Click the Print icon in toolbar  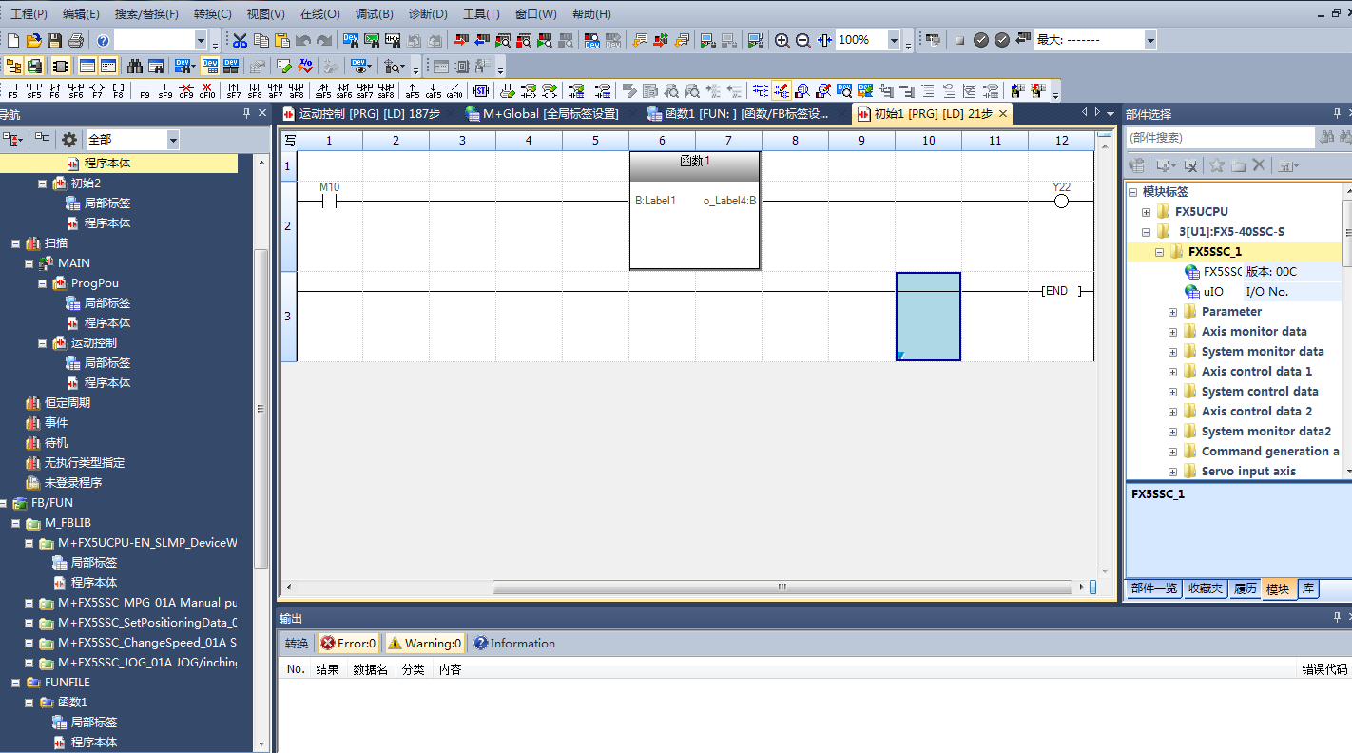[76, 40]
